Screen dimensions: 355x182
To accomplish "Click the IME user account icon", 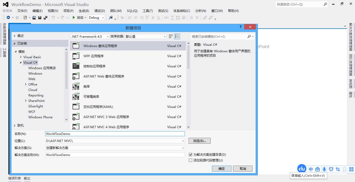I will point(345,169).
